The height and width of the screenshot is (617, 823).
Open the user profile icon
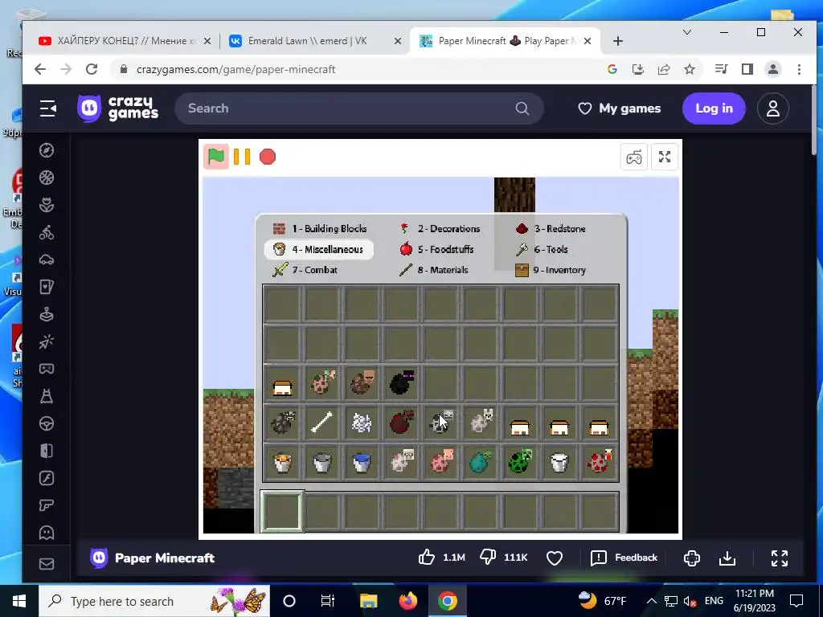pyautogui.click(x=772, y=108)
